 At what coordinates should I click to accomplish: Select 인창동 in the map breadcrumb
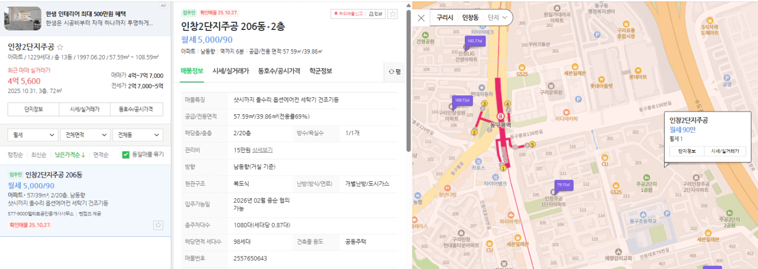470,17
